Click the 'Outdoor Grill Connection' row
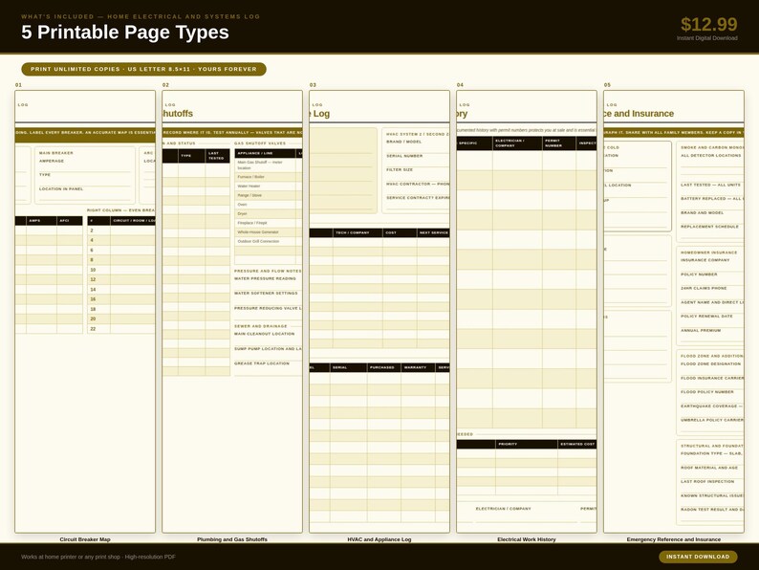Viewport: 759px width, 570px height. coord(268,241)
